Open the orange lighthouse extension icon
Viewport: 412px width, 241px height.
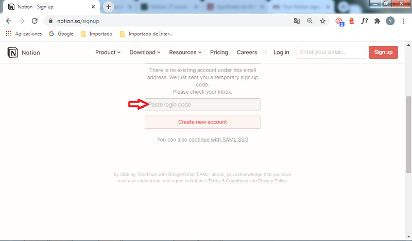(x=352, y=21)
